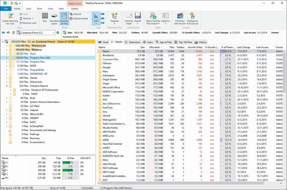
Task: Sort by the Last Access column
Action: (264, 47)
